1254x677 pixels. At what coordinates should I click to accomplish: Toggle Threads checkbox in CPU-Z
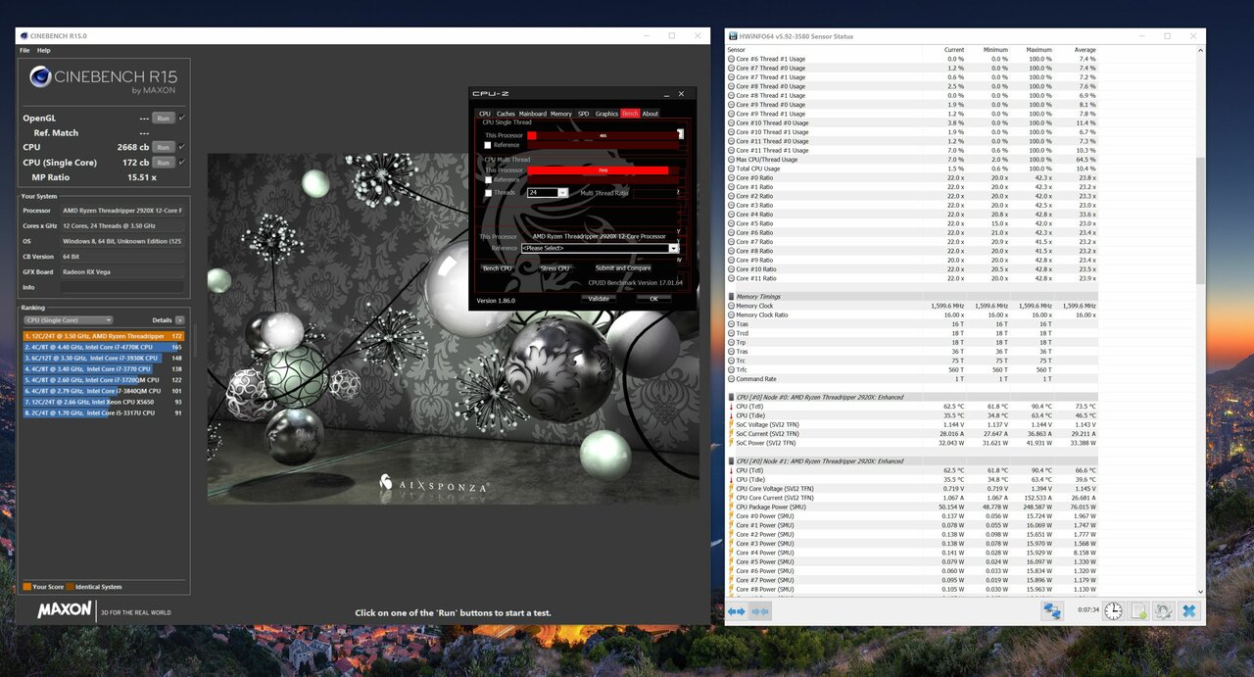coord(488,193)
